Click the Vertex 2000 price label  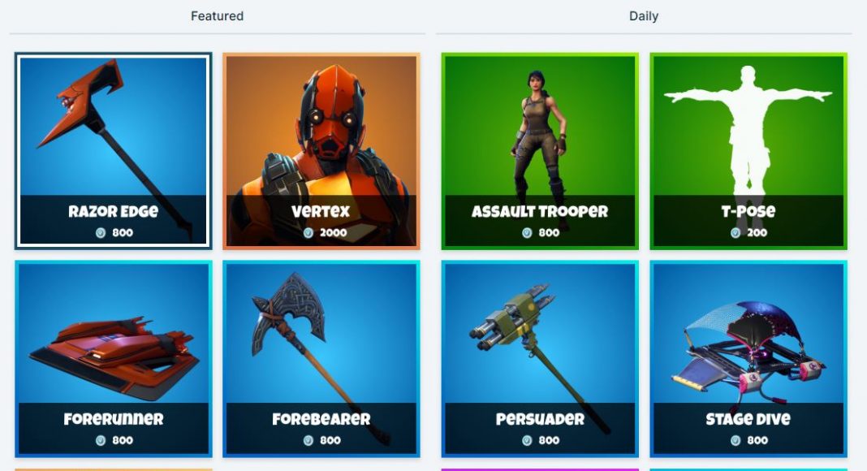tap(334, 233)
